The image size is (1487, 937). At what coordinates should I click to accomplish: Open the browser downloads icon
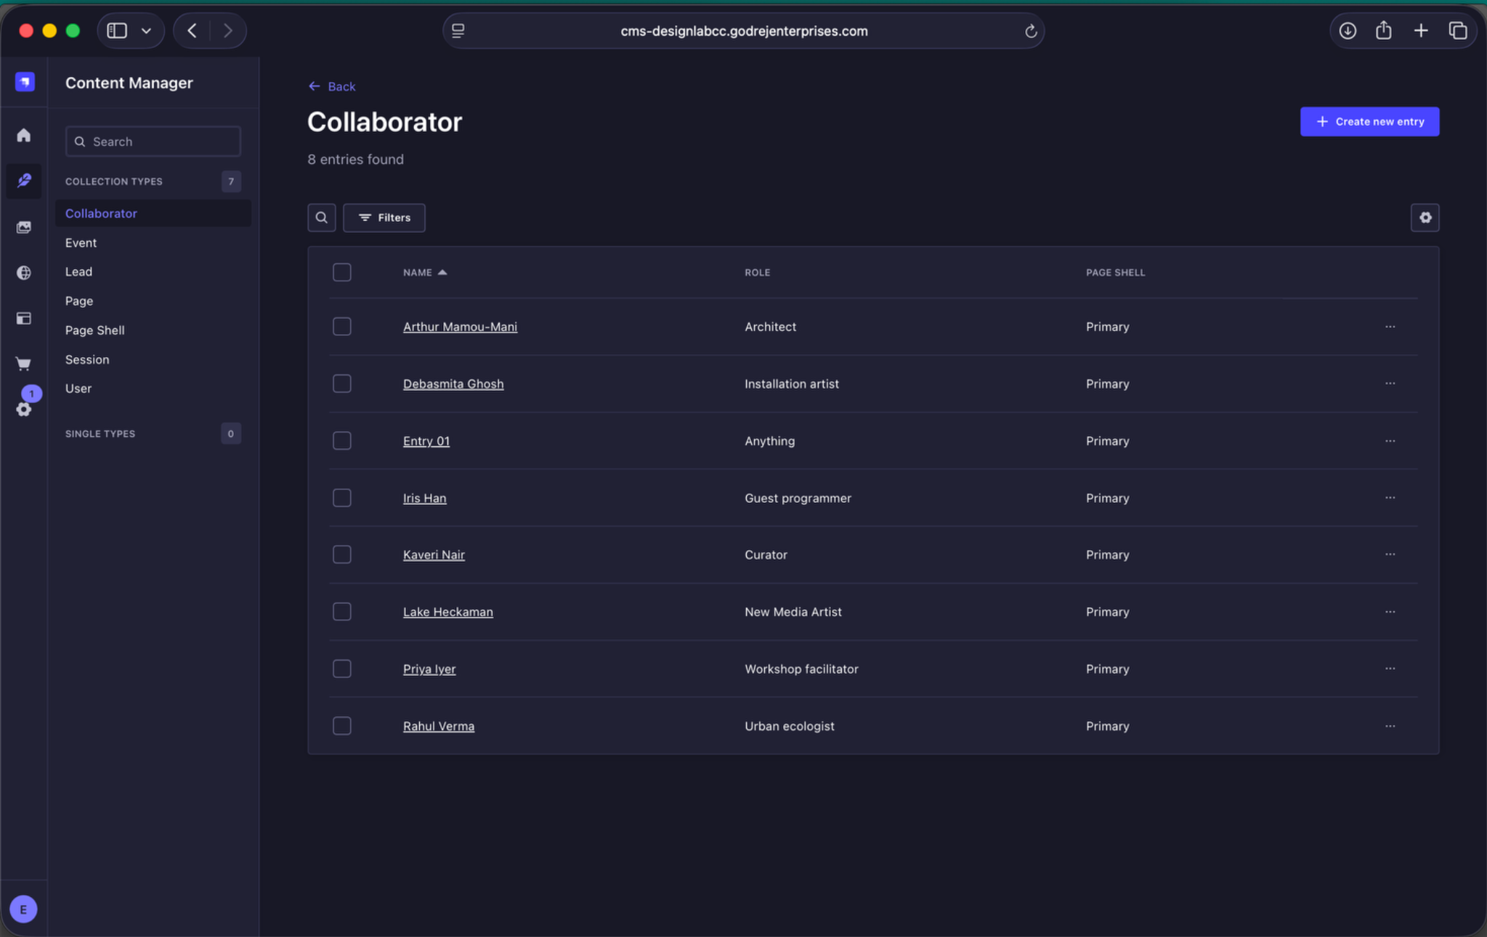[1348, 30]
